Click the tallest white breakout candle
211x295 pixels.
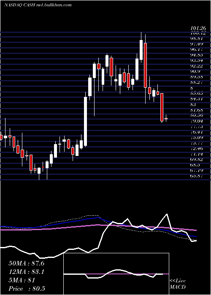pyautogui.click(x=86, y=121)
